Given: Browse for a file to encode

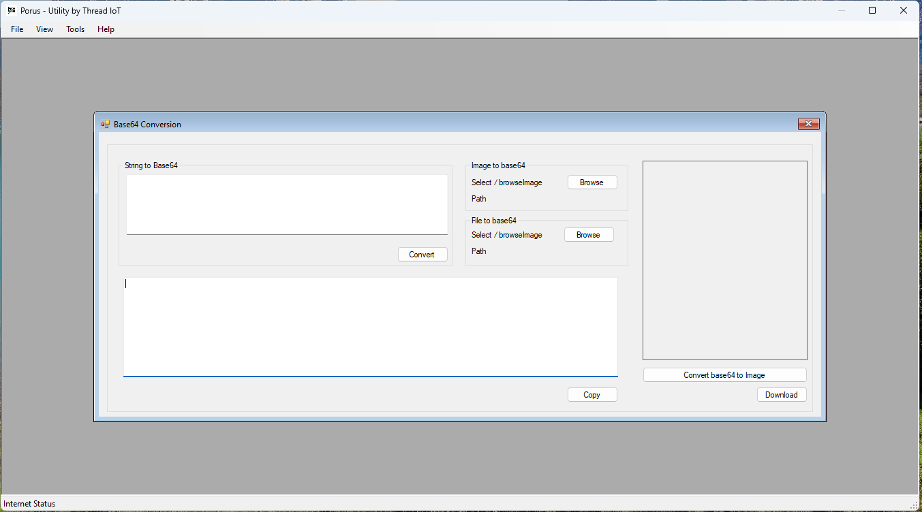Looking at the screenshot, I should coord(588,234).
